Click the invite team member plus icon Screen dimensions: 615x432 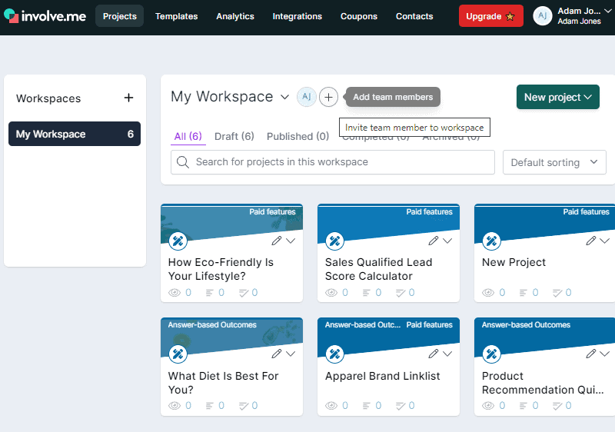coord(328,97)
